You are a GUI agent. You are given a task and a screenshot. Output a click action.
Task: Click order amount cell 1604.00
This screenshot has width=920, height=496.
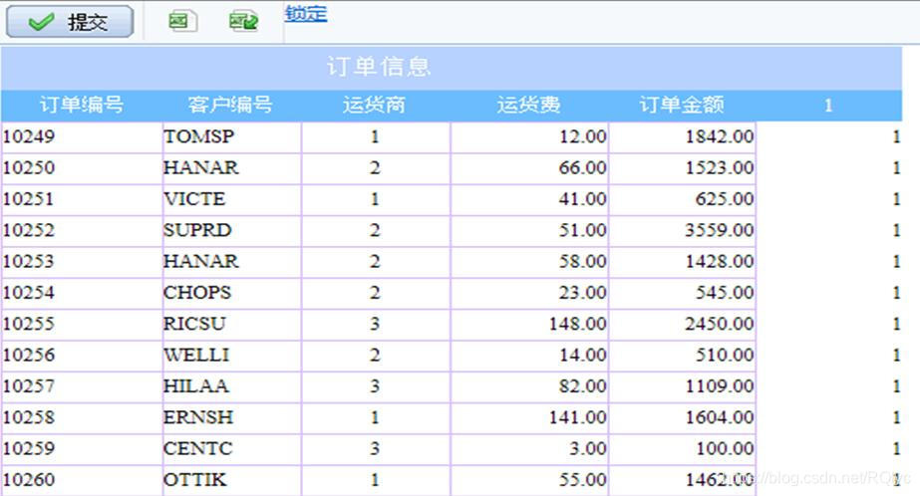(683, 417)
